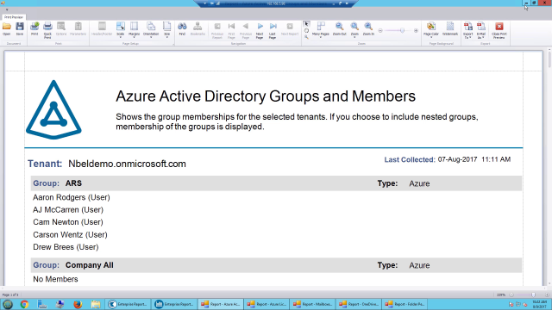
Task: Click the ARS group name
Action: tap(73, 183)
